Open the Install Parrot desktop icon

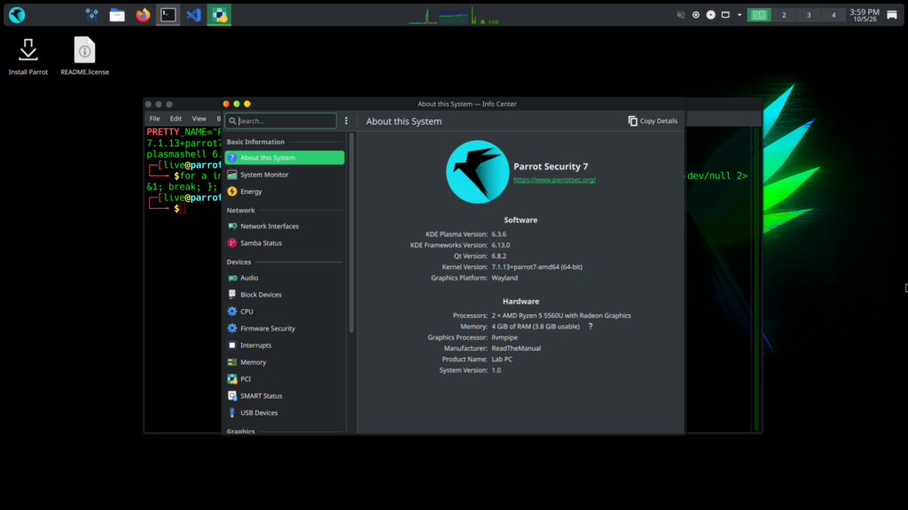point(27,57)
